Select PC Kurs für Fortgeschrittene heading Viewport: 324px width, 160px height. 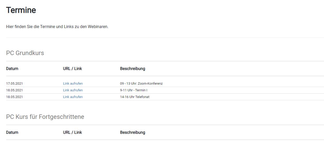pyautogui.click(x=45, y=117)
